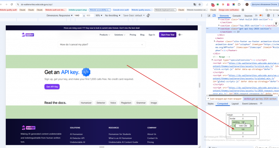Click the Chrome update available button

(265, 4)
